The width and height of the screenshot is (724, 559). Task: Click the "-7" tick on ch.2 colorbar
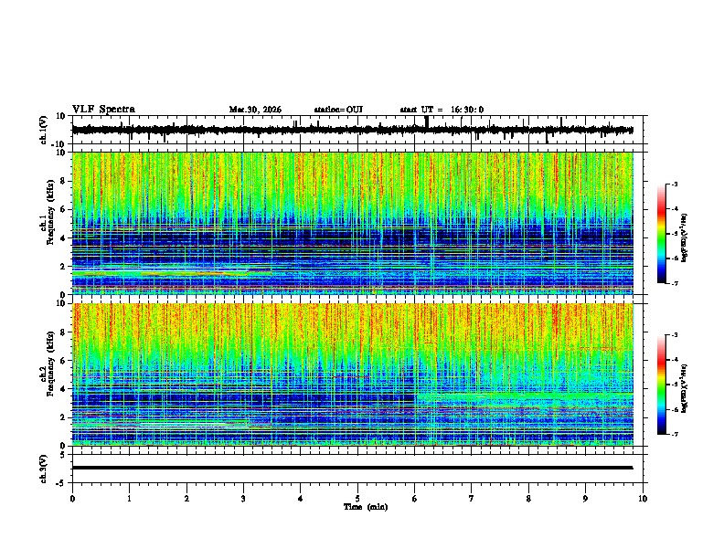coord(675,434)
